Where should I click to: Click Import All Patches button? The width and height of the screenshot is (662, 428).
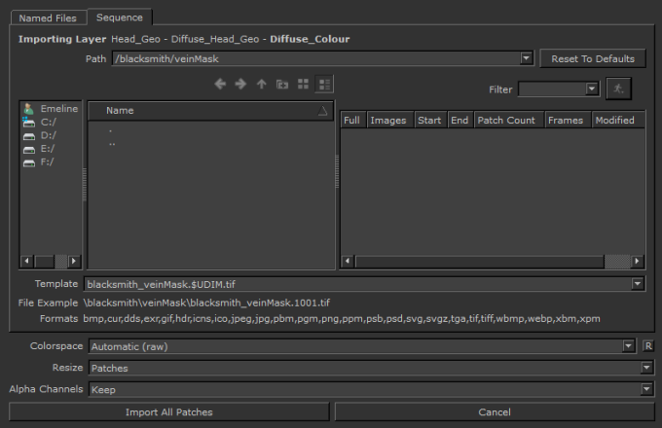point(168,412)
